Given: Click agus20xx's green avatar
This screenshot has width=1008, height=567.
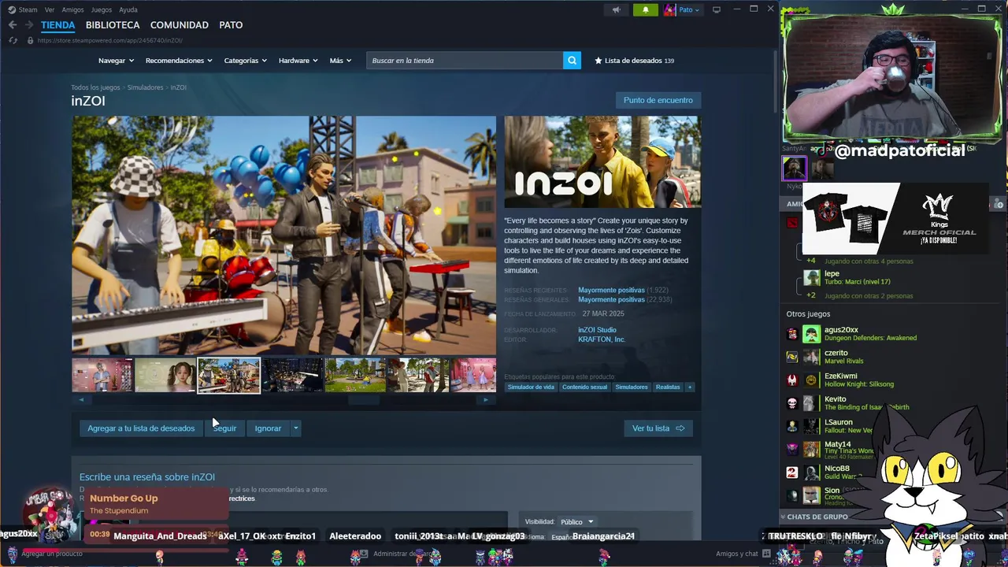Looking at the screenshot, I should click(811, 334).
